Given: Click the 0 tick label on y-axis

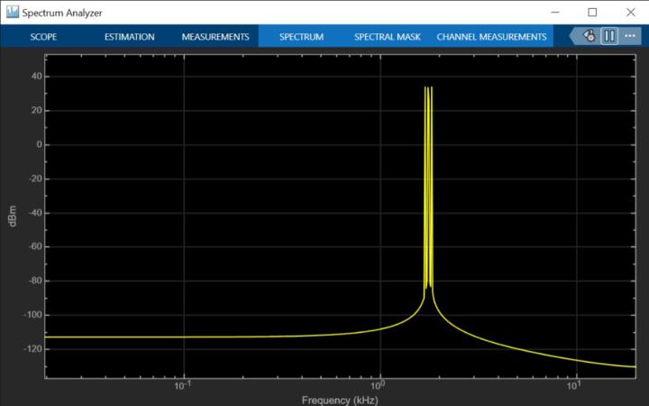Looking at the screenshot, I should (x=39, y=144).
